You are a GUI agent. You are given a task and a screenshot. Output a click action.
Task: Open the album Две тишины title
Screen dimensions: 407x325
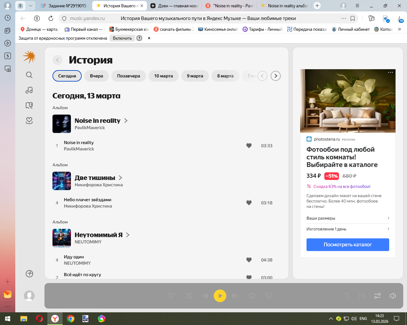click(95, 178)
